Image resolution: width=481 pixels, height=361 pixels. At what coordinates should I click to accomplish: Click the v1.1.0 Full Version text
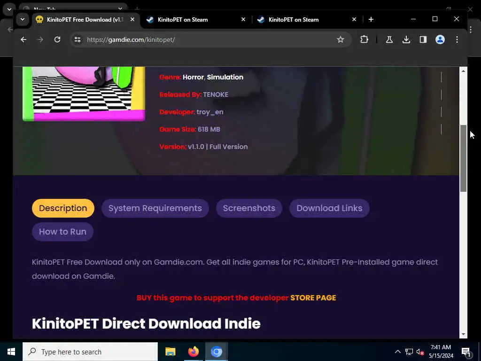click(218, 147)
